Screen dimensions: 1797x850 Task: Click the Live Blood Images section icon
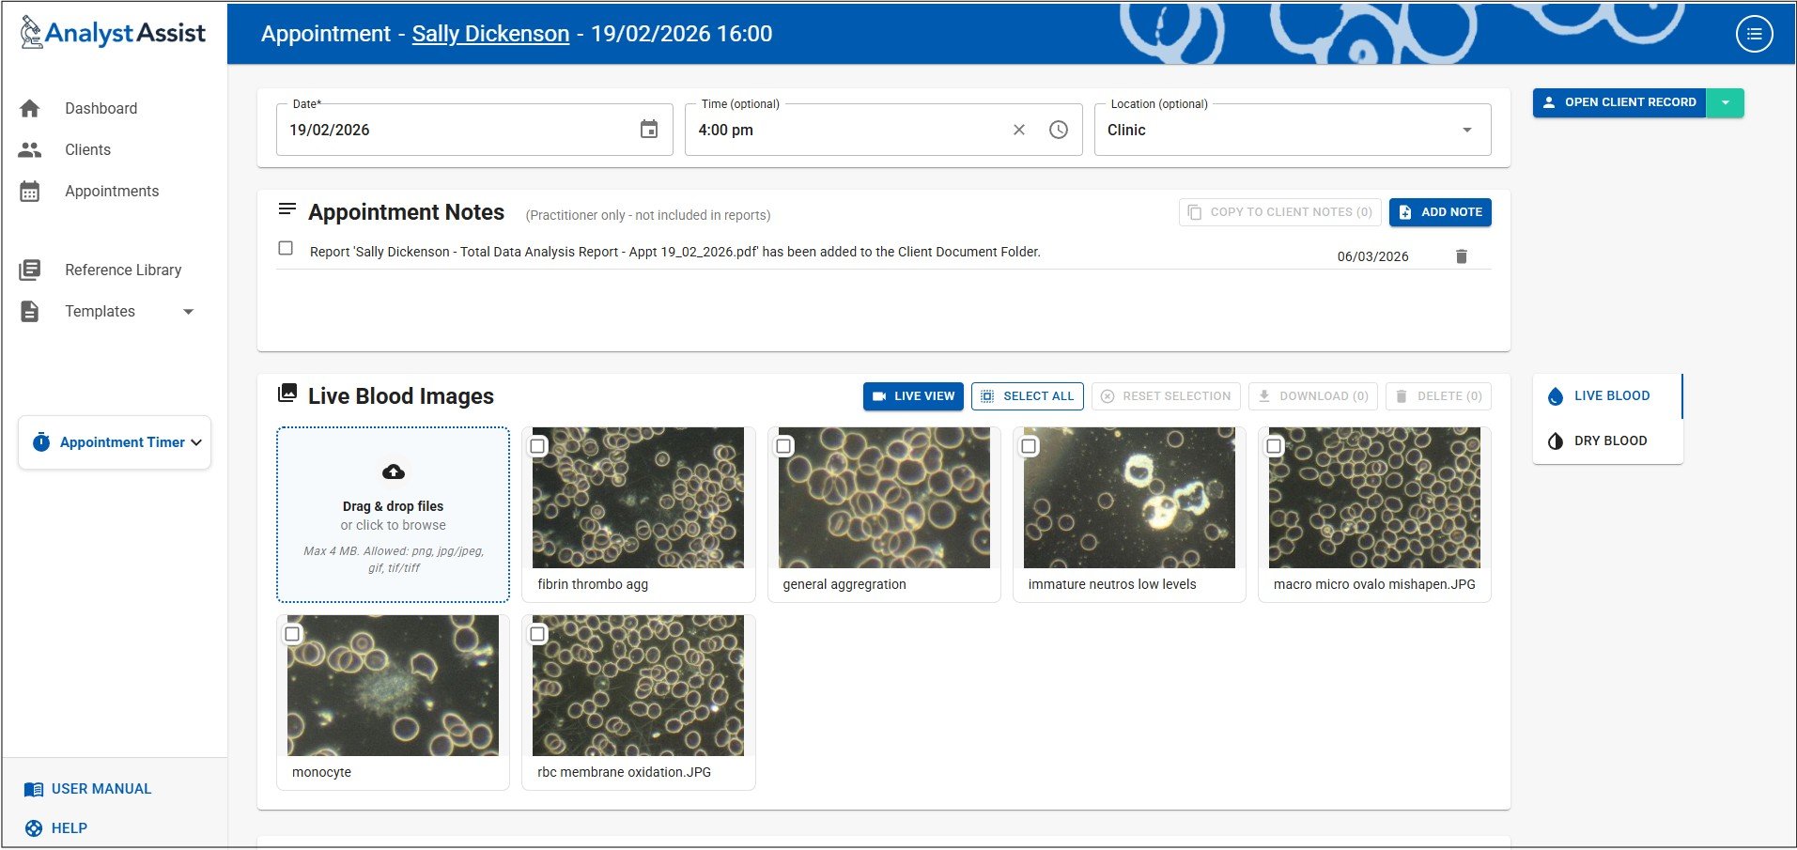coord(287,394)
